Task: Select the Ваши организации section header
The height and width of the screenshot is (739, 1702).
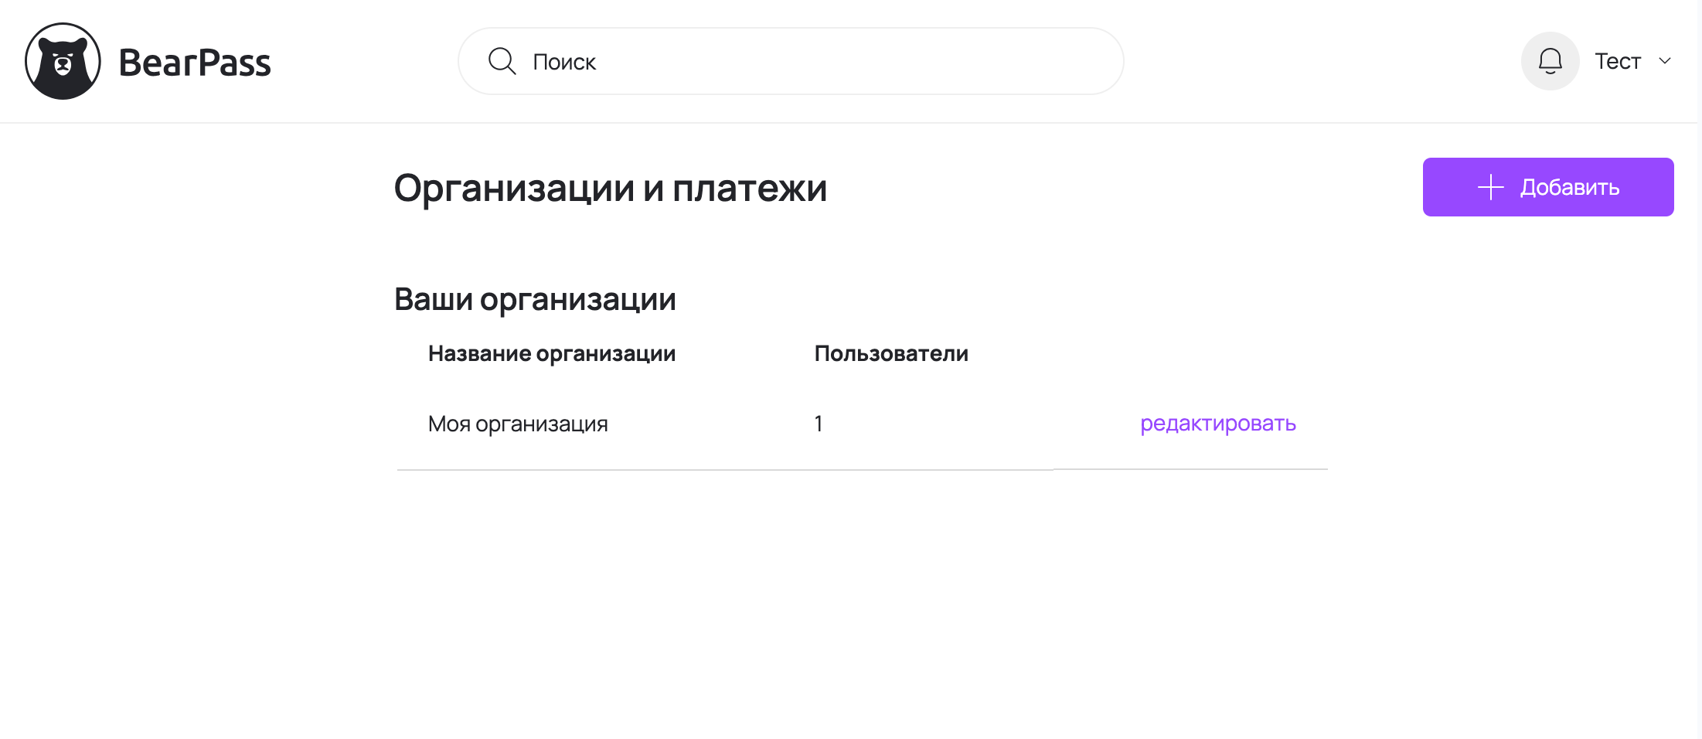Action: pos(536,298)
